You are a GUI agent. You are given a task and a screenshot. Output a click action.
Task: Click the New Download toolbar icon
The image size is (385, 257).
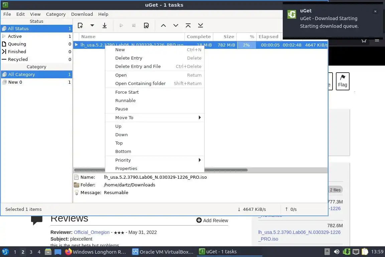point(80,25)
